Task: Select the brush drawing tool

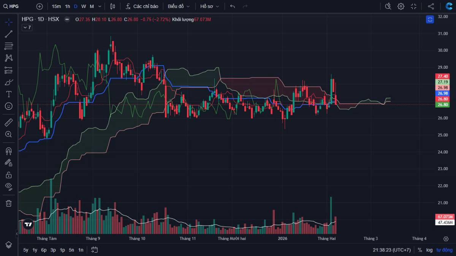Action: (x=8, y=82)
